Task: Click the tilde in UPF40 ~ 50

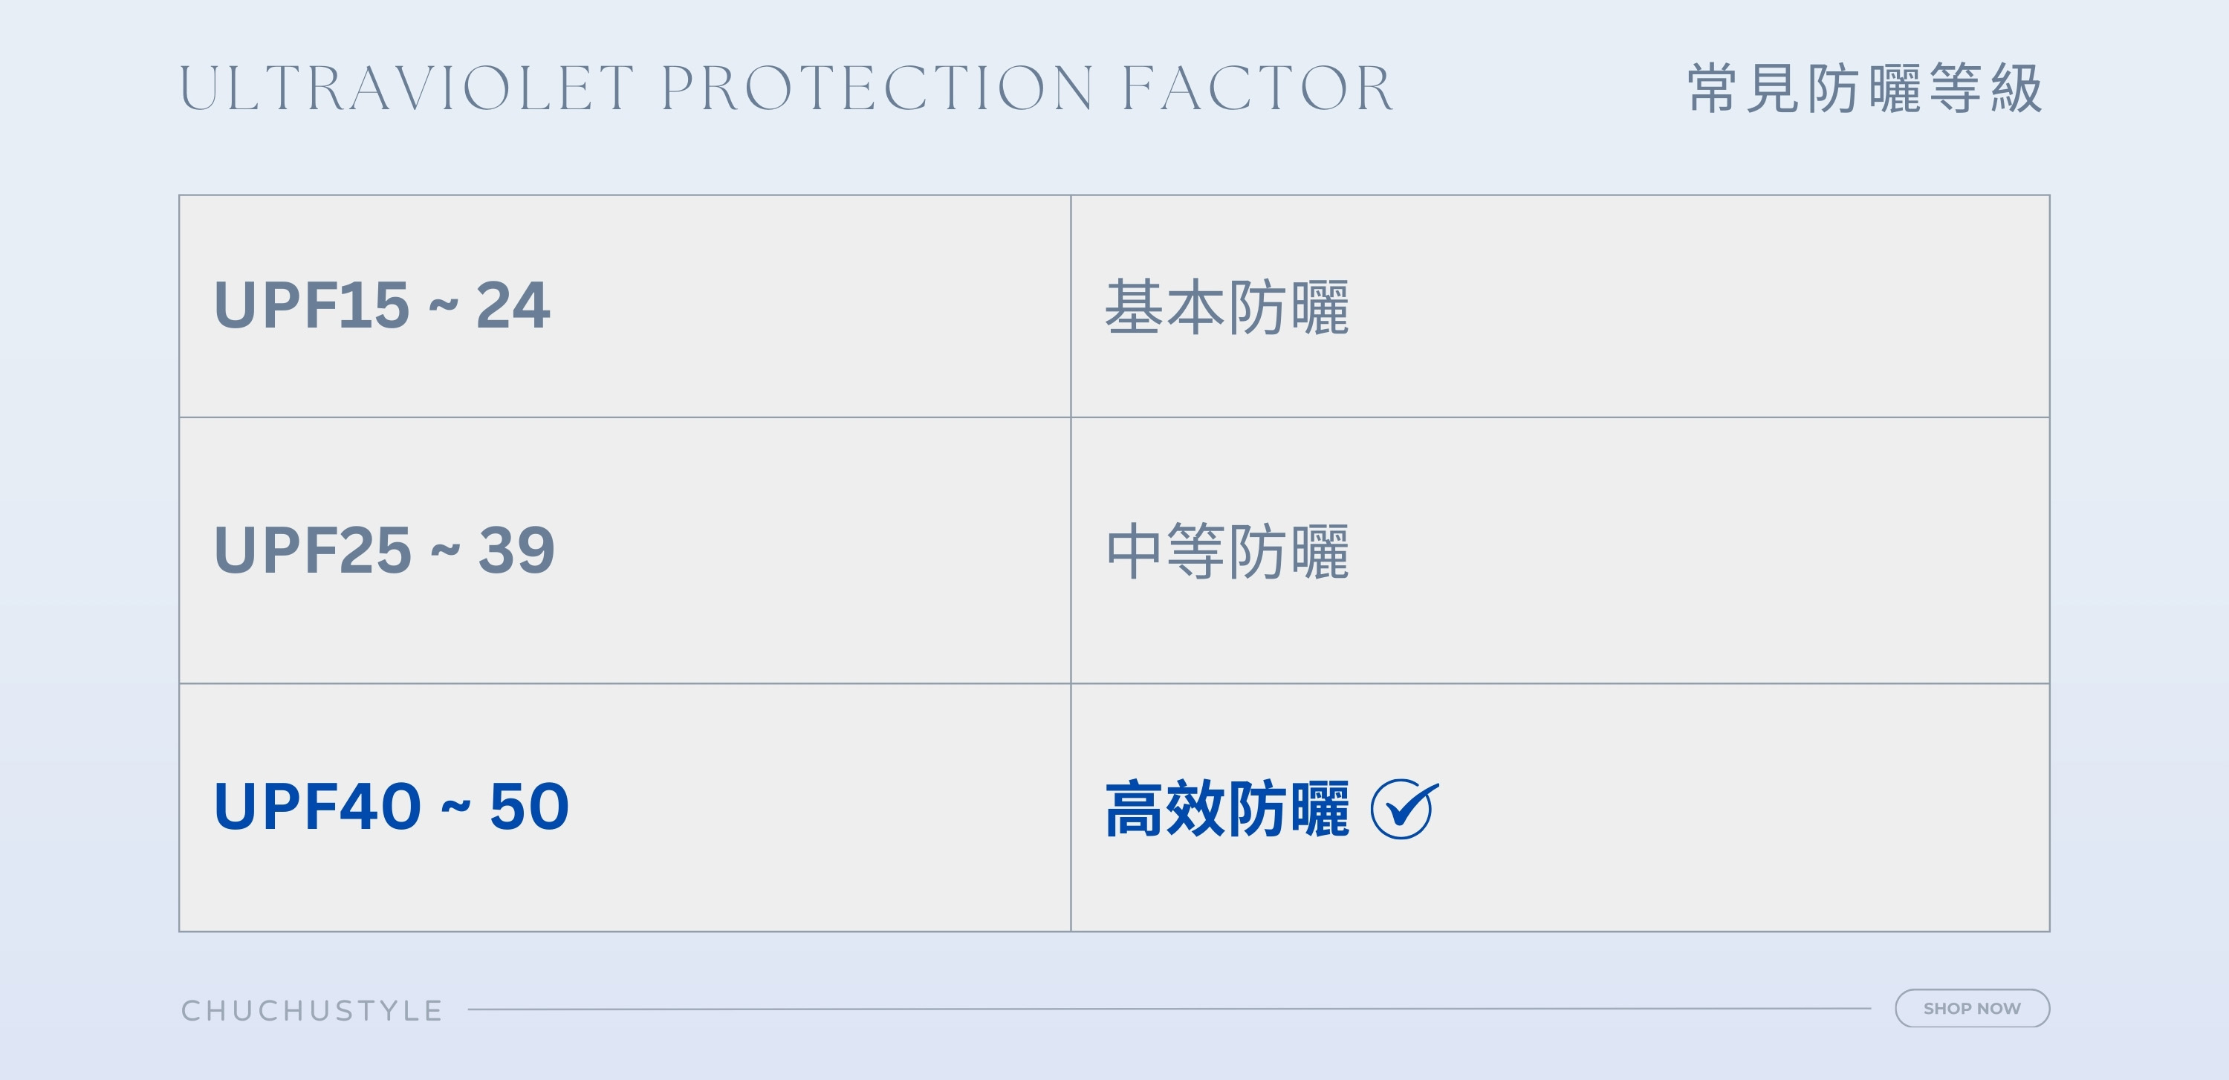Action: [456, 807]
